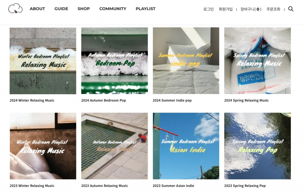Select the PLAYLIST menu item
Image resolution: width=303 pixels, height=192 pixels.
(x=146, y=9)
